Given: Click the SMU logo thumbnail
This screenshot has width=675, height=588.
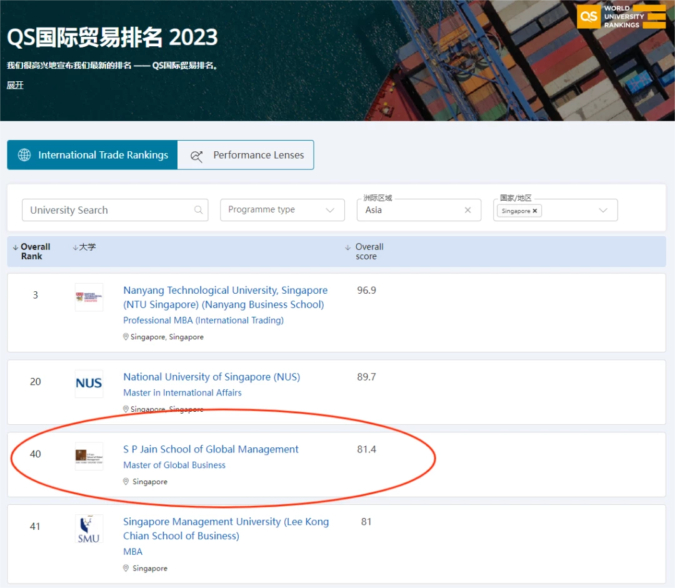Looking at the screenshot, I should coord(89,529).
